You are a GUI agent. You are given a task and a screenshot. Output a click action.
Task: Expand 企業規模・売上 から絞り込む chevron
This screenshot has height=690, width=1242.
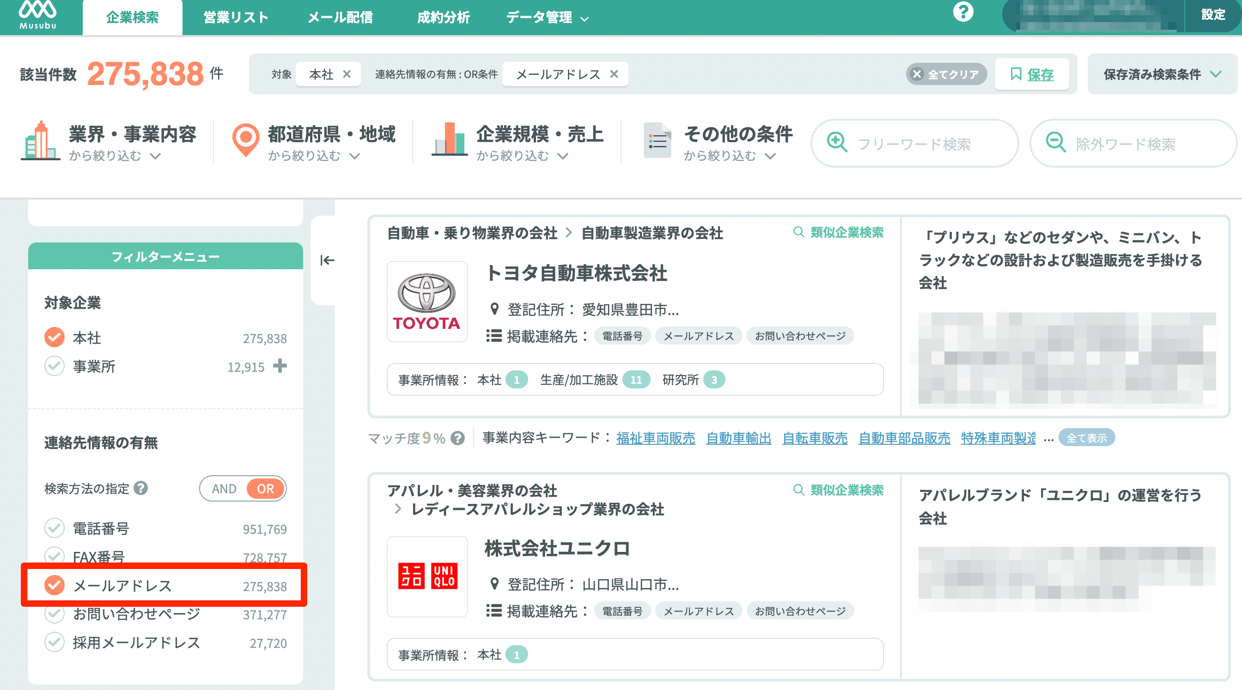tap(563, 156)
